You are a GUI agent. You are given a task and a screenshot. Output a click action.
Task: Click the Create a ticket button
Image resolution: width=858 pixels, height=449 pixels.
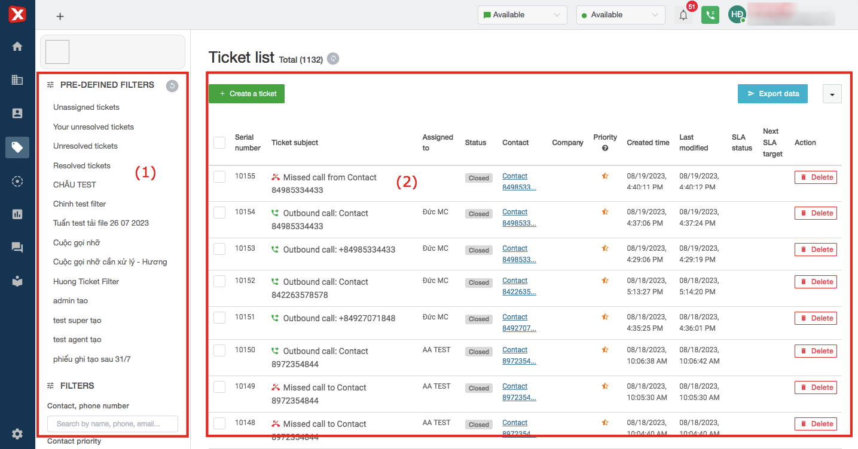coord(246,94)
